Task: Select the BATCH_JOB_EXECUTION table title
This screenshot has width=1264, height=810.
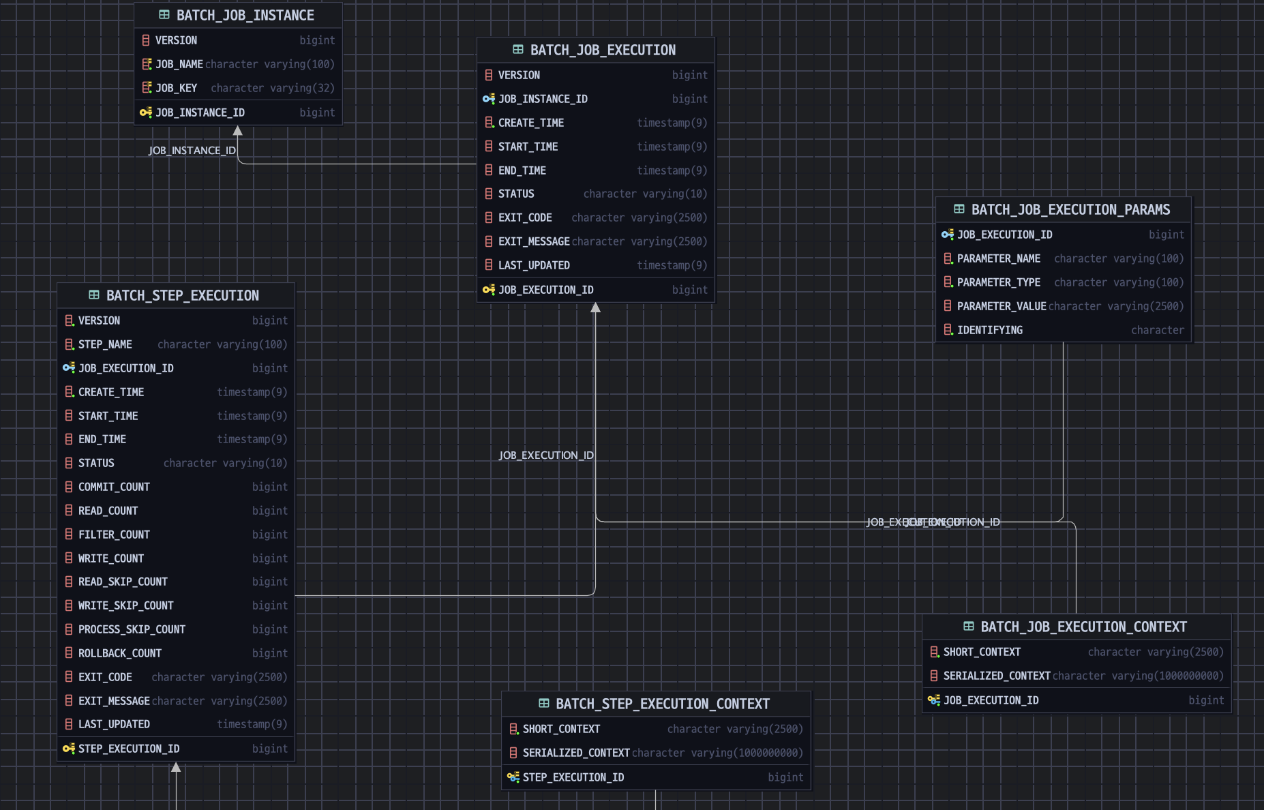Action: (x=603, y=49)
